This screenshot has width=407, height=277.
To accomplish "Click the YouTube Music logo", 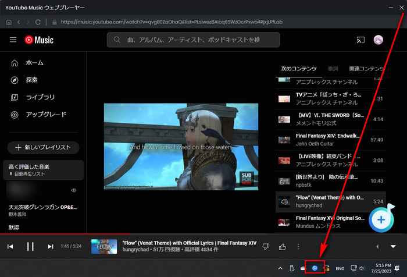I will click(39, 40).
